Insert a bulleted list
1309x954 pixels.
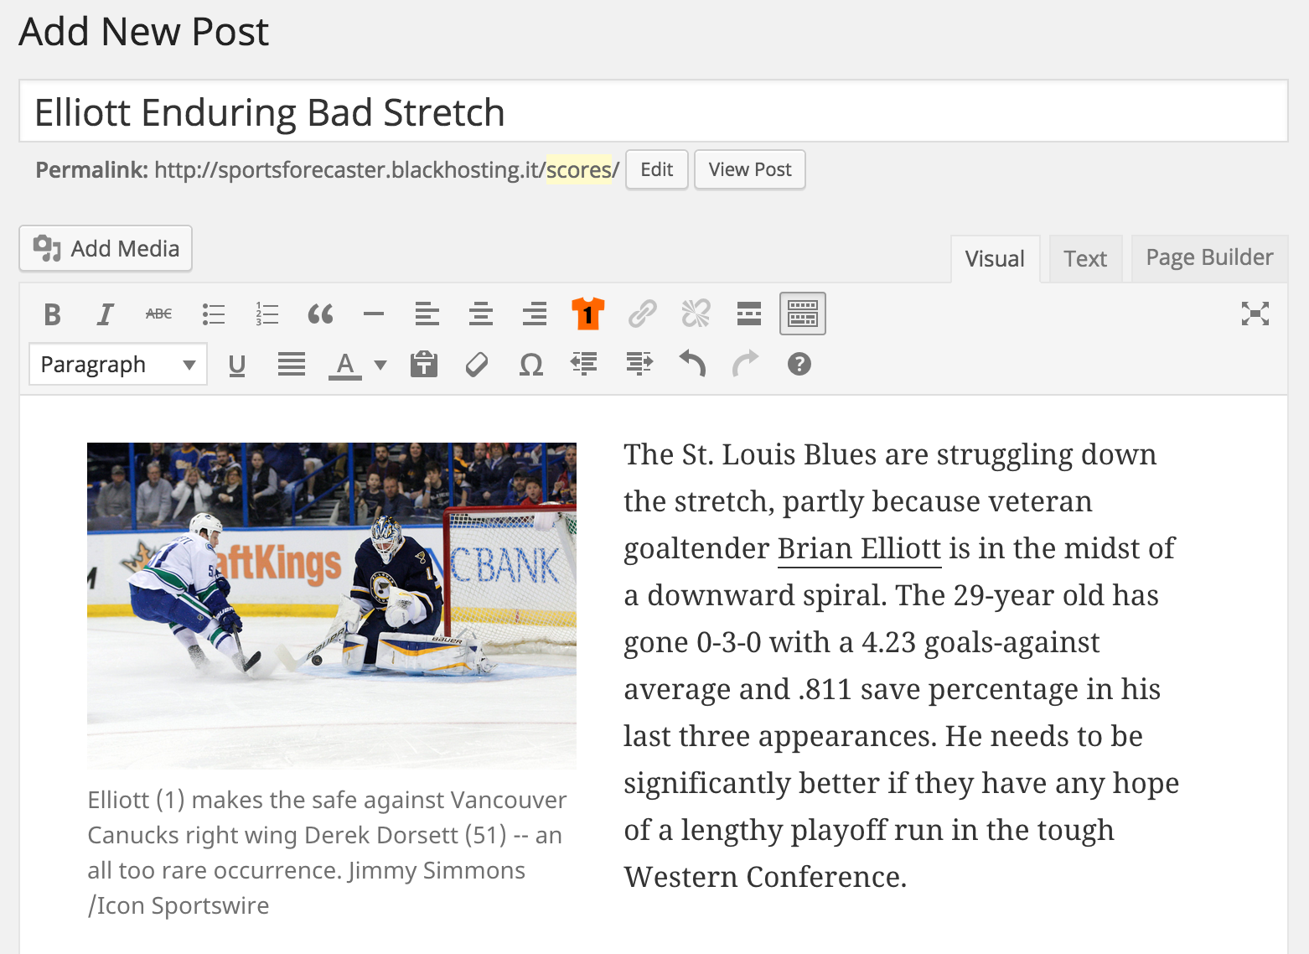tap(213, 314)
